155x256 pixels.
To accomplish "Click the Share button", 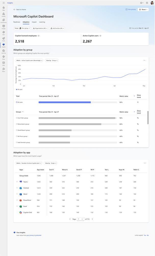I will point(143,9).
